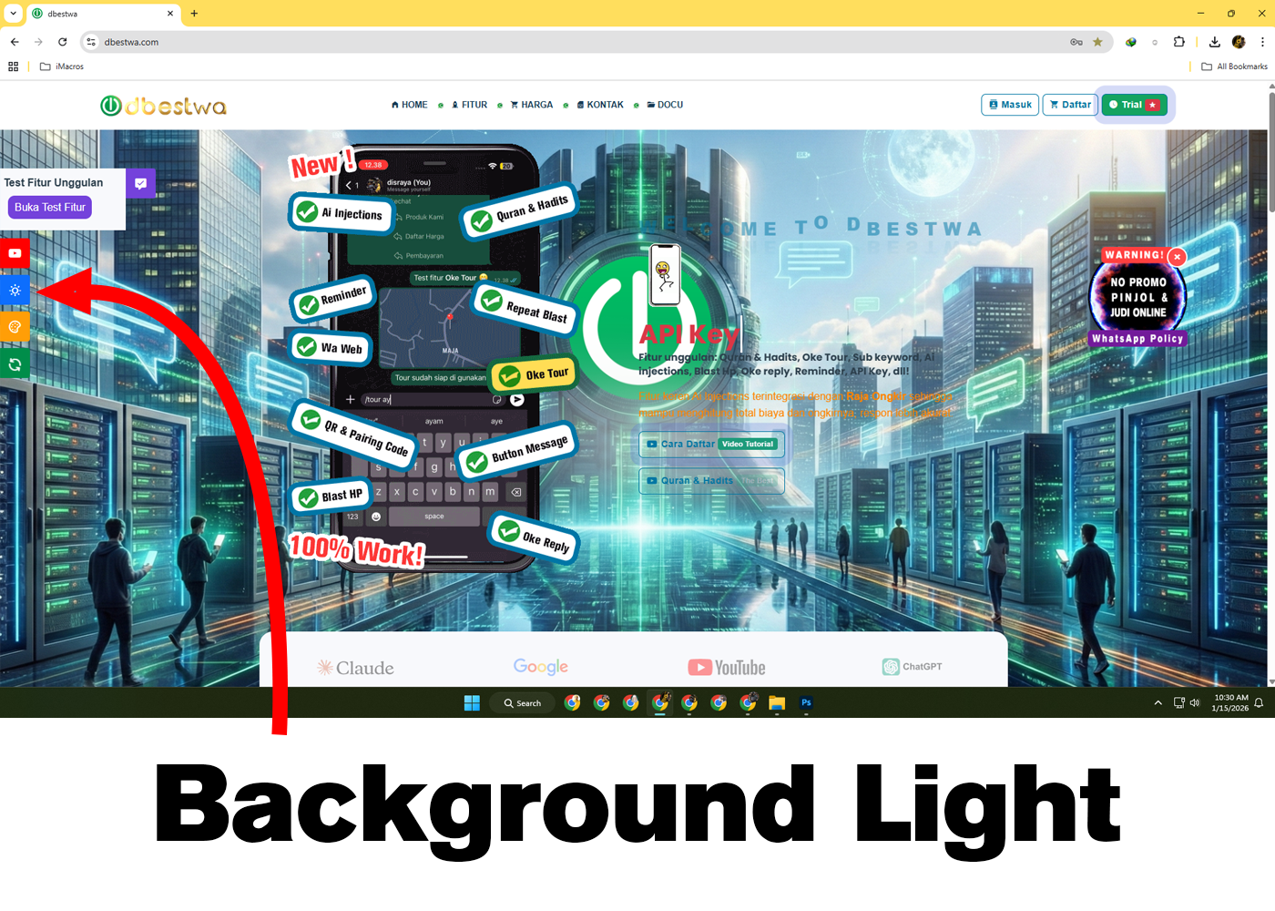This screenshot has width=1275, height=911.
Task: Toggle light background with the sun icon
Action: pyautogui.click(x=15, y=291)
